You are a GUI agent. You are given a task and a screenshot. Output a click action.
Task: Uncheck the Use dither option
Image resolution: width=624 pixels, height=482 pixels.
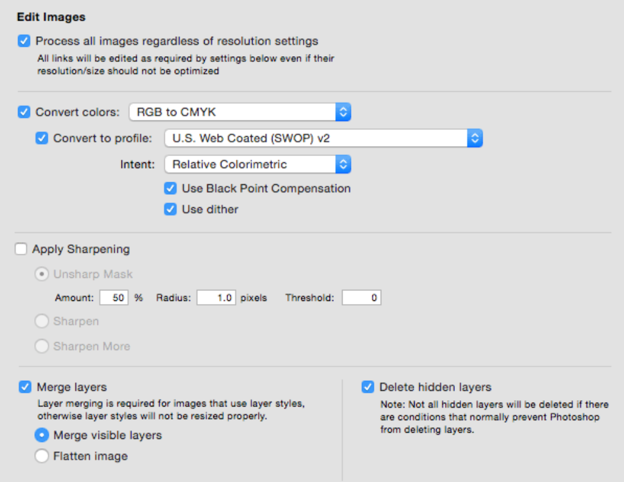coord(170,210)
